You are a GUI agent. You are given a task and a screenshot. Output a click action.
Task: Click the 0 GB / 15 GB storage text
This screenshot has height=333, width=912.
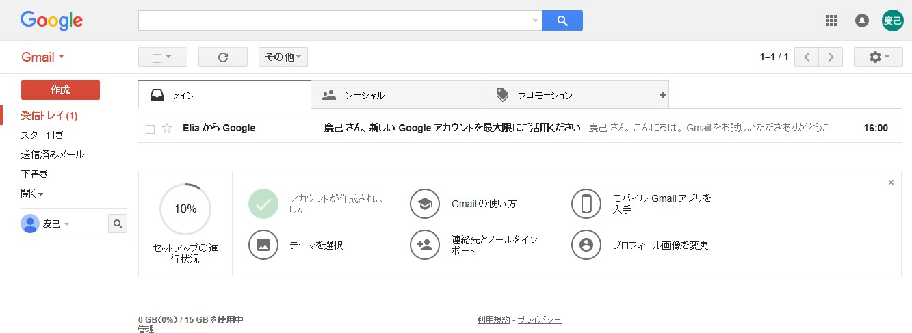[191, 320]
